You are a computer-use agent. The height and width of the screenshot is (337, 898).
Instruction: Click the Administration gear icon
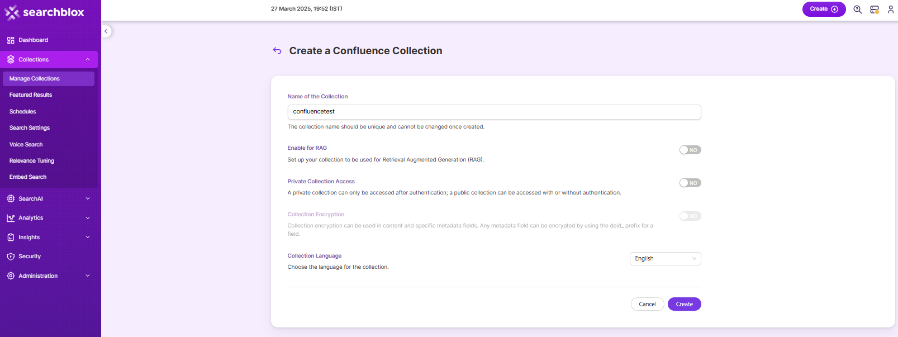pyautogui.click(x=11, y=276)
